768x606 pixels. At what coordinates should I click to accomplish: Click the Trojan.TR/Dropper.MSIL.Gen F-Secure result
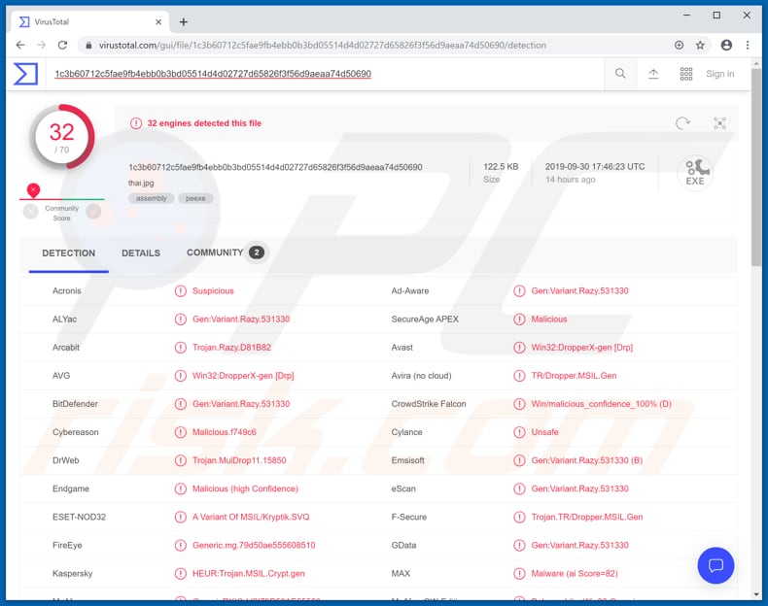pyautogui.click(x=587, y=517)
